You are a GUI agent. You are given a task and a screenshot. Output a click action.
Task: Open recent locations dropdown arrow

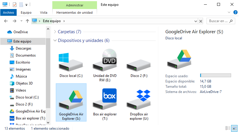21,21
